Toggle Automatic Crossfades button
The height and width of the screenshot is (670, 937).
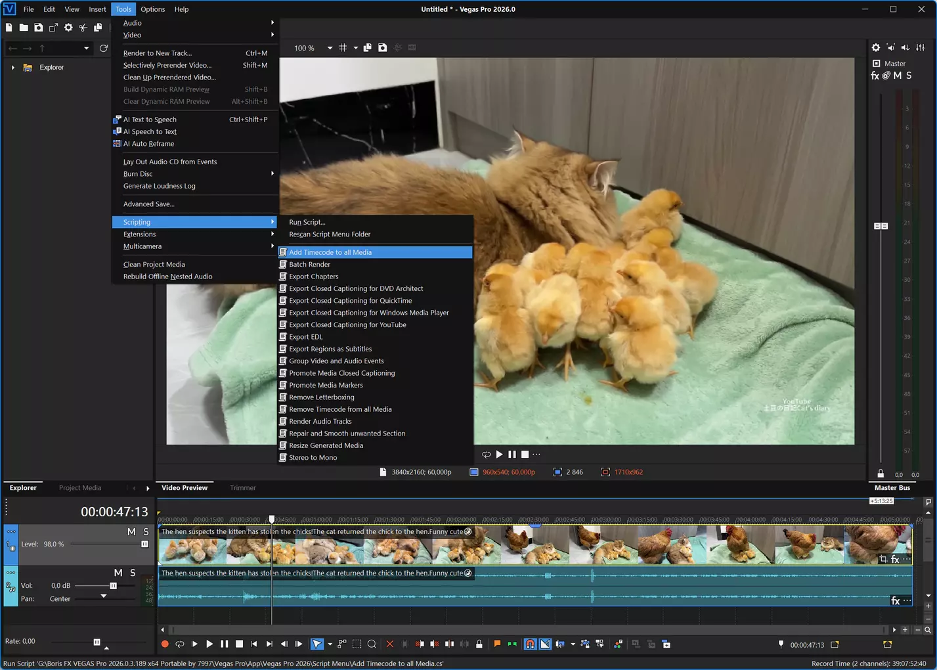pos(545,644)
